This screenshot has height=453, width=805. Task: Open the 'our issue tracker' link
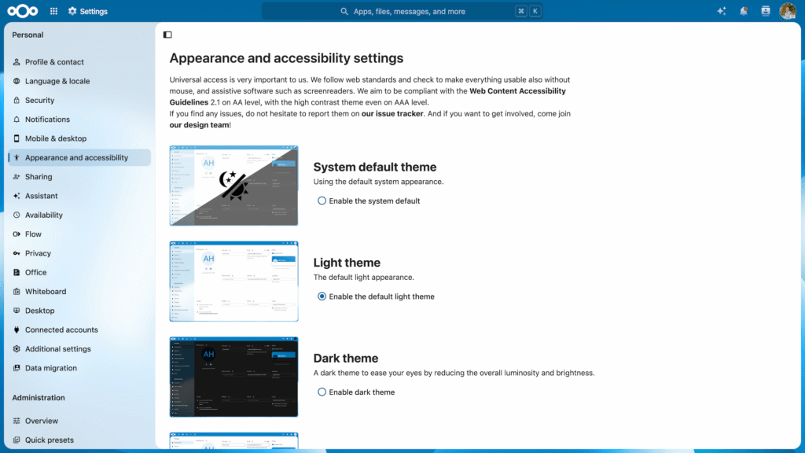tap(392, 113)
